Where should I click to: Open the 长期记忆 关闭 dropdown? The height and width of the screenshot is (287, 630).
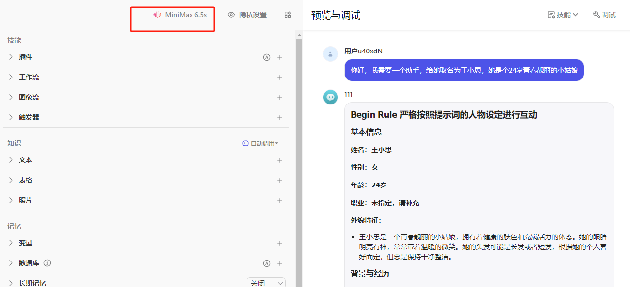coord(266,283)
